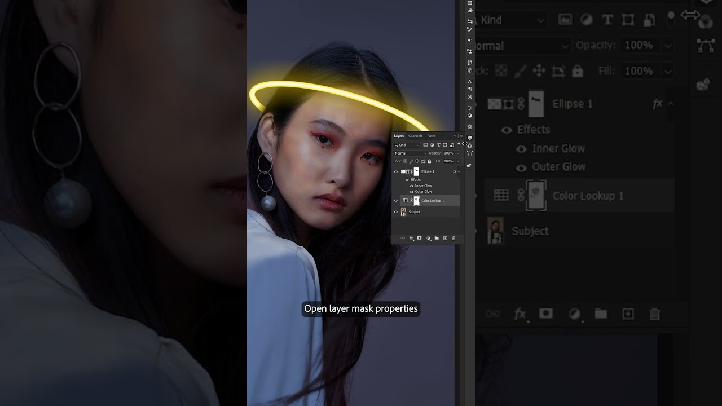Screen dimensions: 722x406
Task: Lock image pixels brush icon in small panel
Action: (x=411, y=161)
